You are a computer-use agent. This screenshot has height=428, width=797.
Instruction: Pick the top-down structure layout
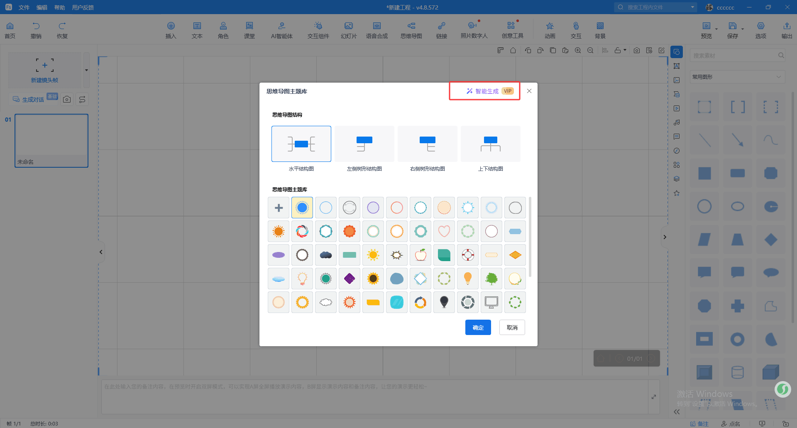click(491, 144)
